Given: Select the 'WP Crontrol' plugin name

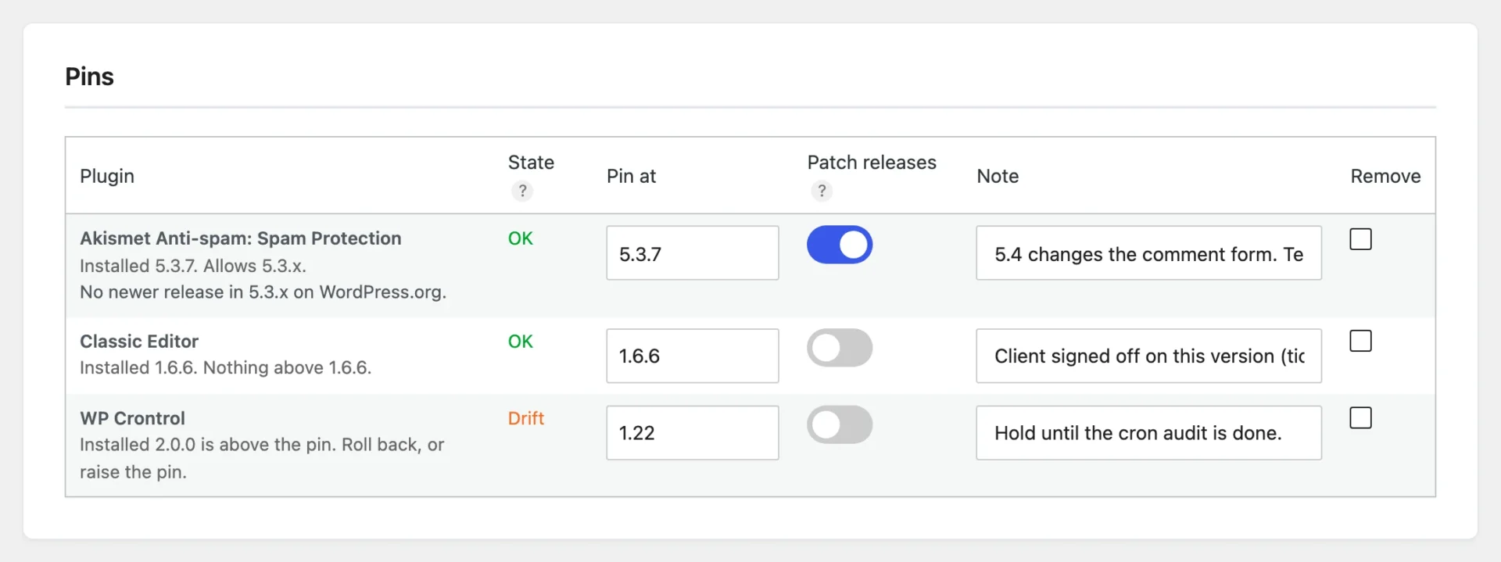Looking at the screenshot, I should 133,418.
